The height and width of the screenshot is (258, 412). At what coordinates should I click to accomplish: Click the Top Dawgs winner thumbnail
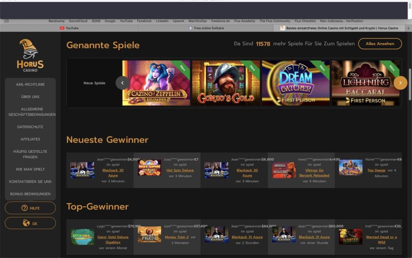pyautogui.click(x=351, y=168)
